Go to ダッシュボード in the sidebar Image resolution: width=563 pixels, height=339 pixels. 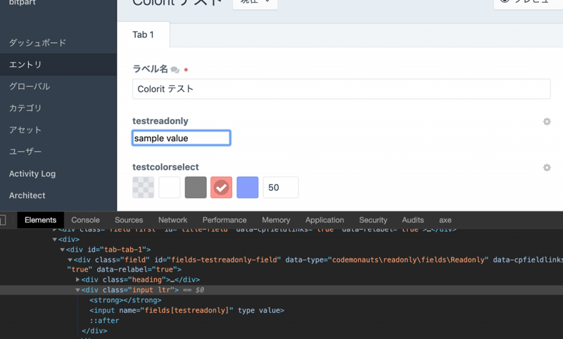coord(37,43)
